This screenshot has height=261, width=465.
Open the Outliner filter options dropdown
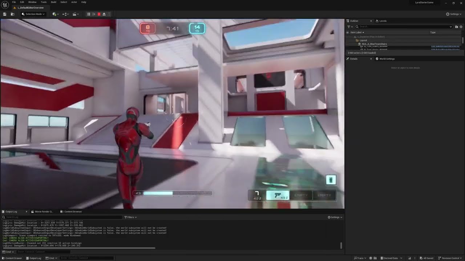point(349,27)
